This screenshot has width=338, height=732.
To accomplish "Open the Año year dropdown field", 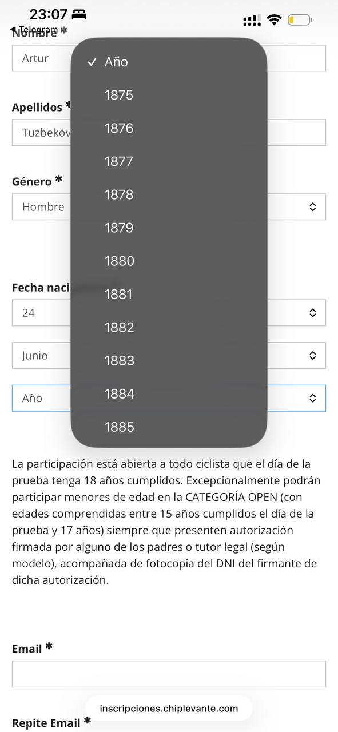I will (169, 398).
